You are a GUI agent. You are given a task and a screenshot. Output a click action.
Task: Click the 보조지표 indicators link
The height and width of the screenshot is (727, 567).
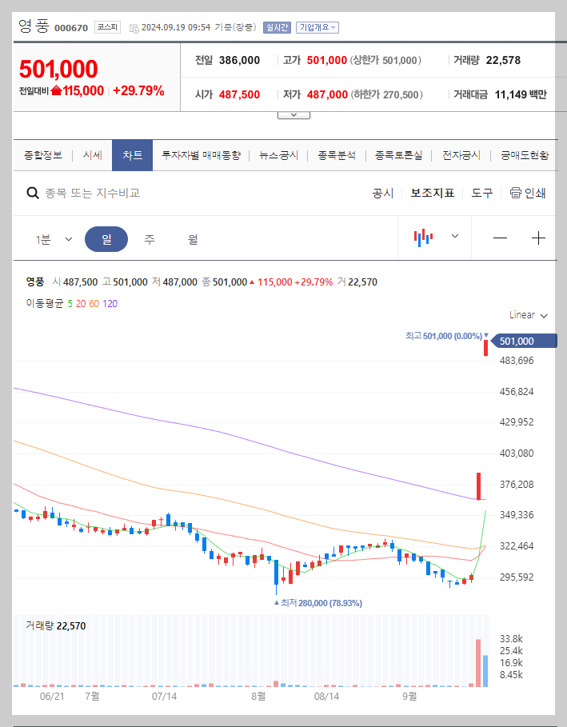[433, 193]
